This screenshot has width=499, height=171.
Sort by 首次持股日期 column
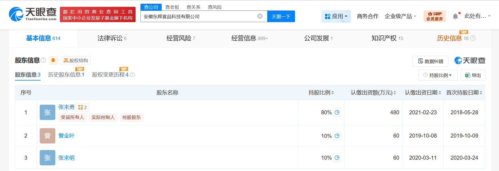481,93
